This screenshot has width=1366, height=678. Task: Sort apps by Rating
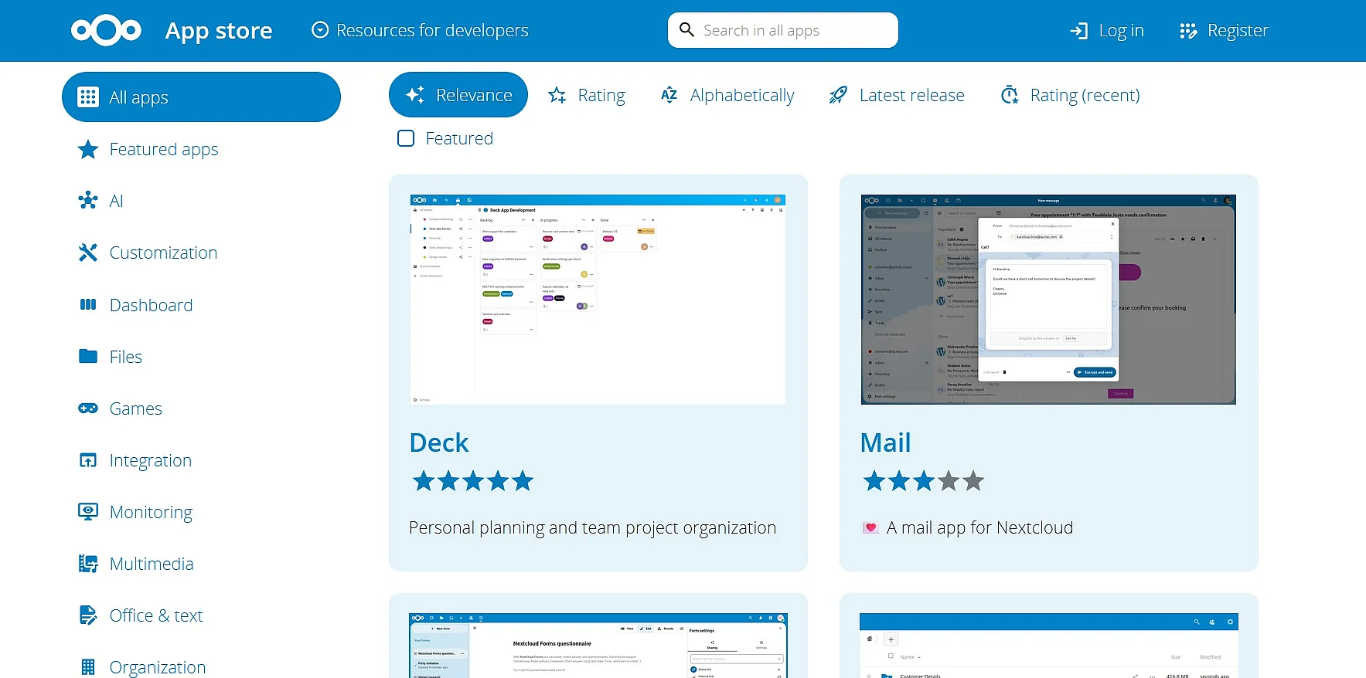click(x=587, y=95)
